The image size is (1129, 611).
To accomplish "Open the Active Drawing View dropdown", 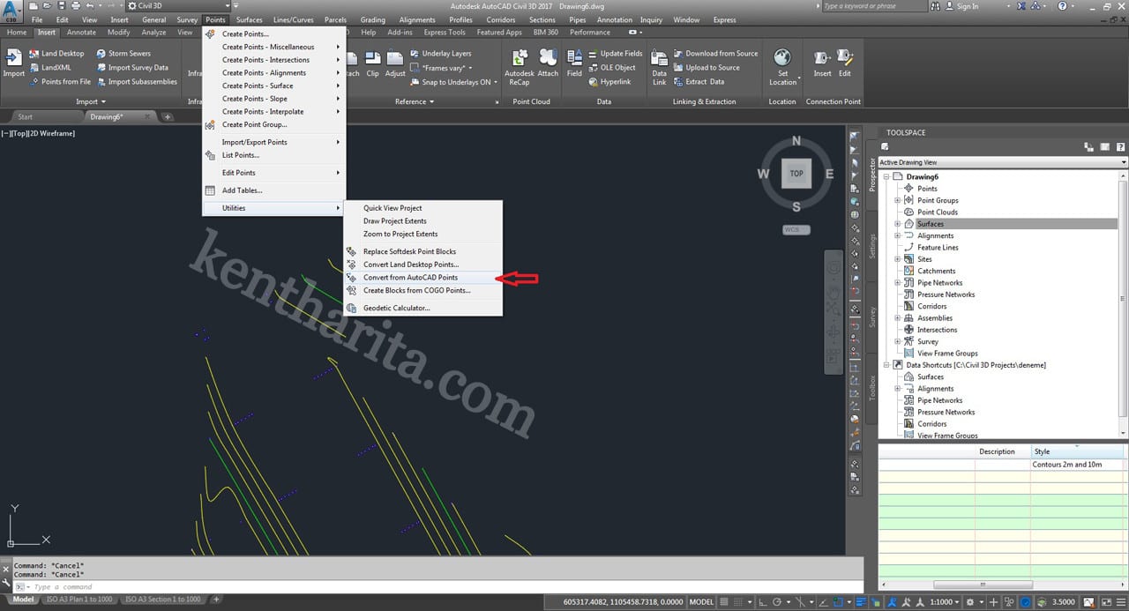I will pyautogui.click(x=1002, y=162).
